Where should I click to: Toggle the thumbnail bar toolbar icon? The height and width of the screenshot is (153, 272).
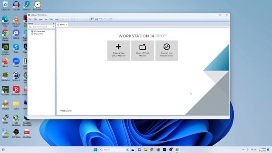tap(96, 19)
